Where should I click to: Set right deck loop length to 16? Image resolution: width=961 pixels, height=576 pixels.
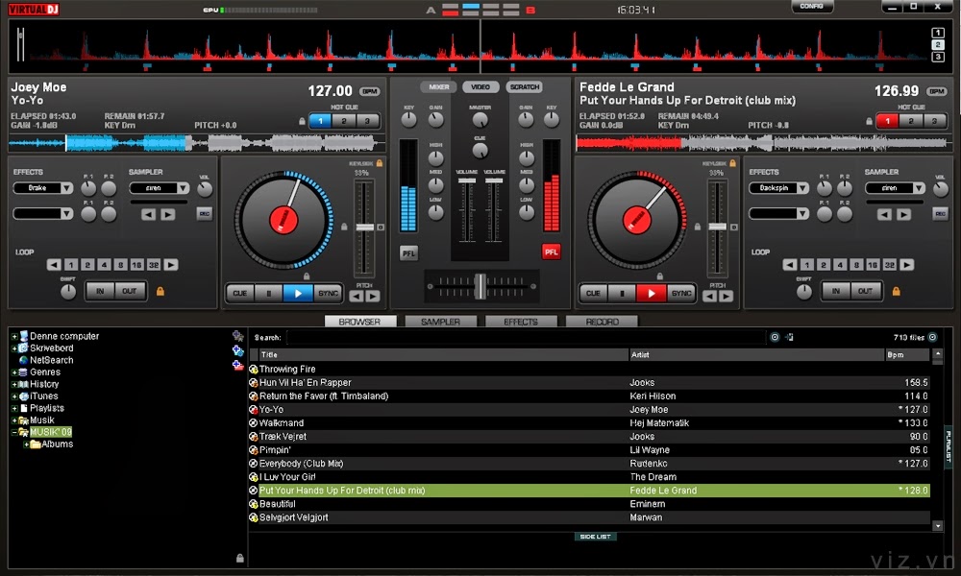click(x=873, y=265)
